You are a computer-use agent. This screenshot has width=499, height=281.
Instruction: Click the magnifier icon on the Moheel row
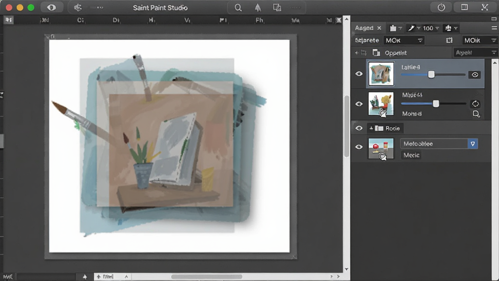[476, 114]
